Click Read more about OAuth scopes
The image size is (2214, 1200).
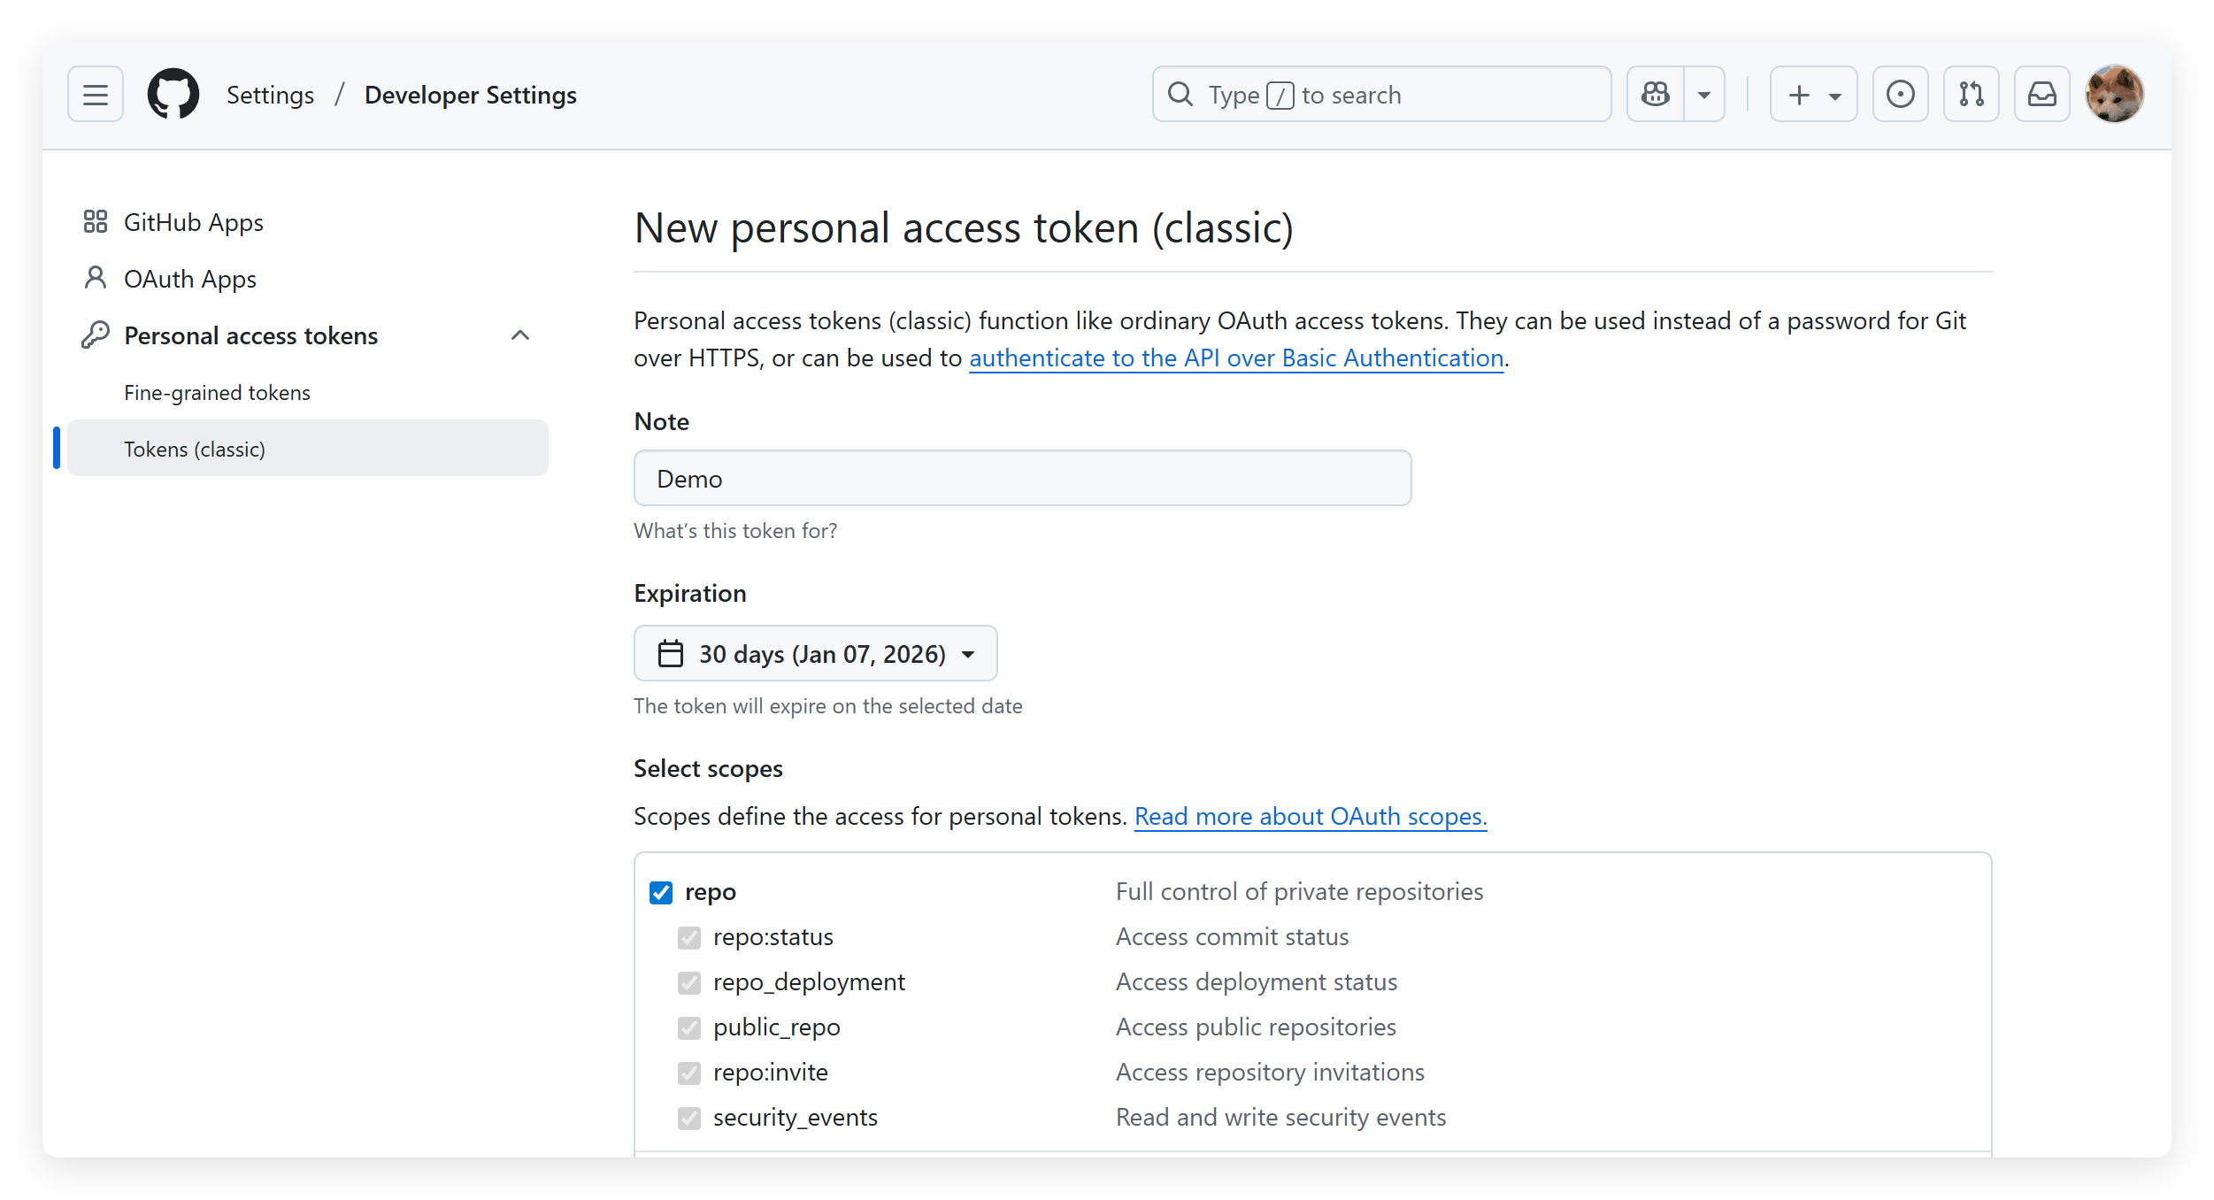tap(1311, 817)
